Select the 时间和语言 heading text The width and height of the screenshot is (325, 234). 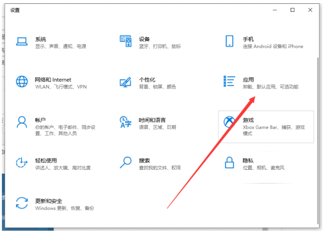click(x=152, y=120)
